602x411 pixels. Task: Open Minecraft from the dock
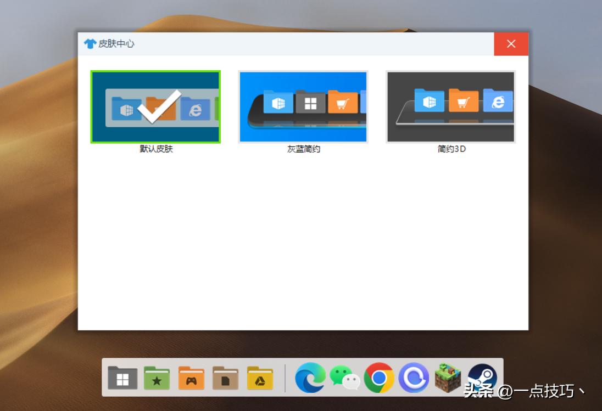(x=448, y=378)
